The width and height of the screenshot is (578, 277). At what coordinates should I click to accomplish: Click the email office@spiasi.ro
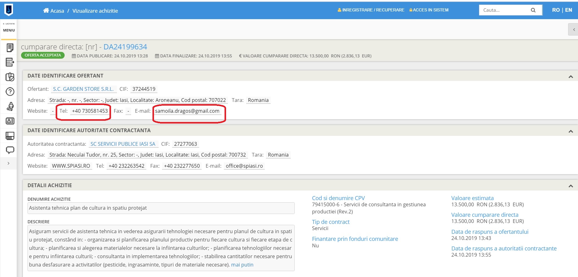click(244, 166)
